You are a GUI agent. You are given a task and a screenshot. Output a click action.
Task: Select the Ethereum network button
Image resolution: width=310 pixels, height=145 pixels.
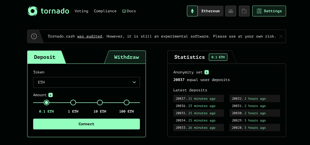click(211, 11)
